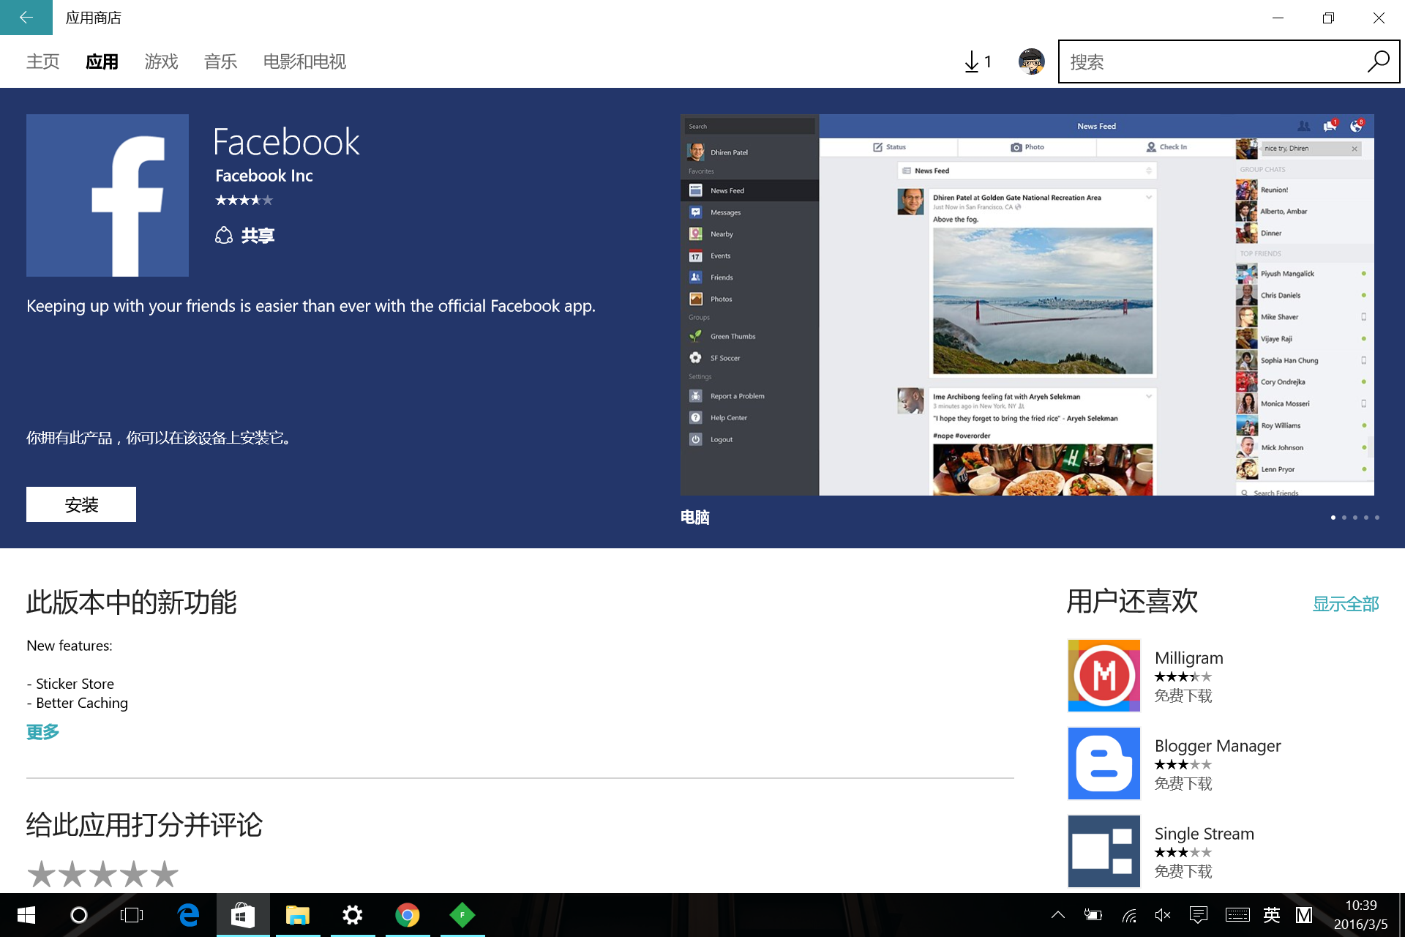1405x937 pixels.
Task: Click the back arrow button
Action: click(x=26, y=18)
